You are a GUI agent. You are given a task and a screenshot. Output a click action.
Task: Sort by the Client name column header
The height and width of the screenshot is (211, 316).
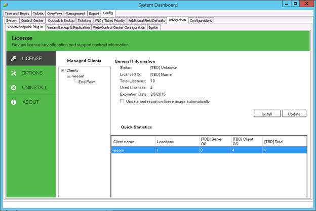pos(133,142)
